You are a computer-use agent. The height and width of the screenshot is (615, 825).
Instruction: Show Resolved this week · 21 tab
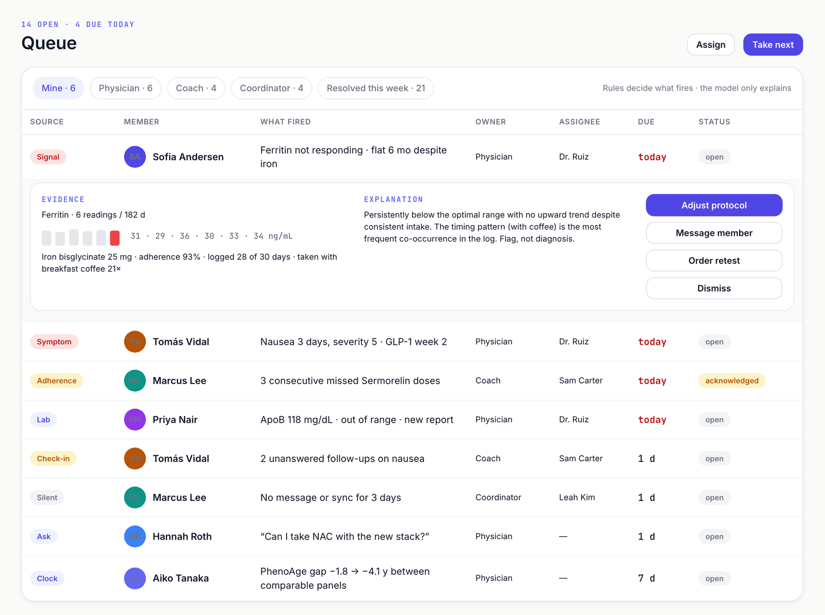(375, 88)
